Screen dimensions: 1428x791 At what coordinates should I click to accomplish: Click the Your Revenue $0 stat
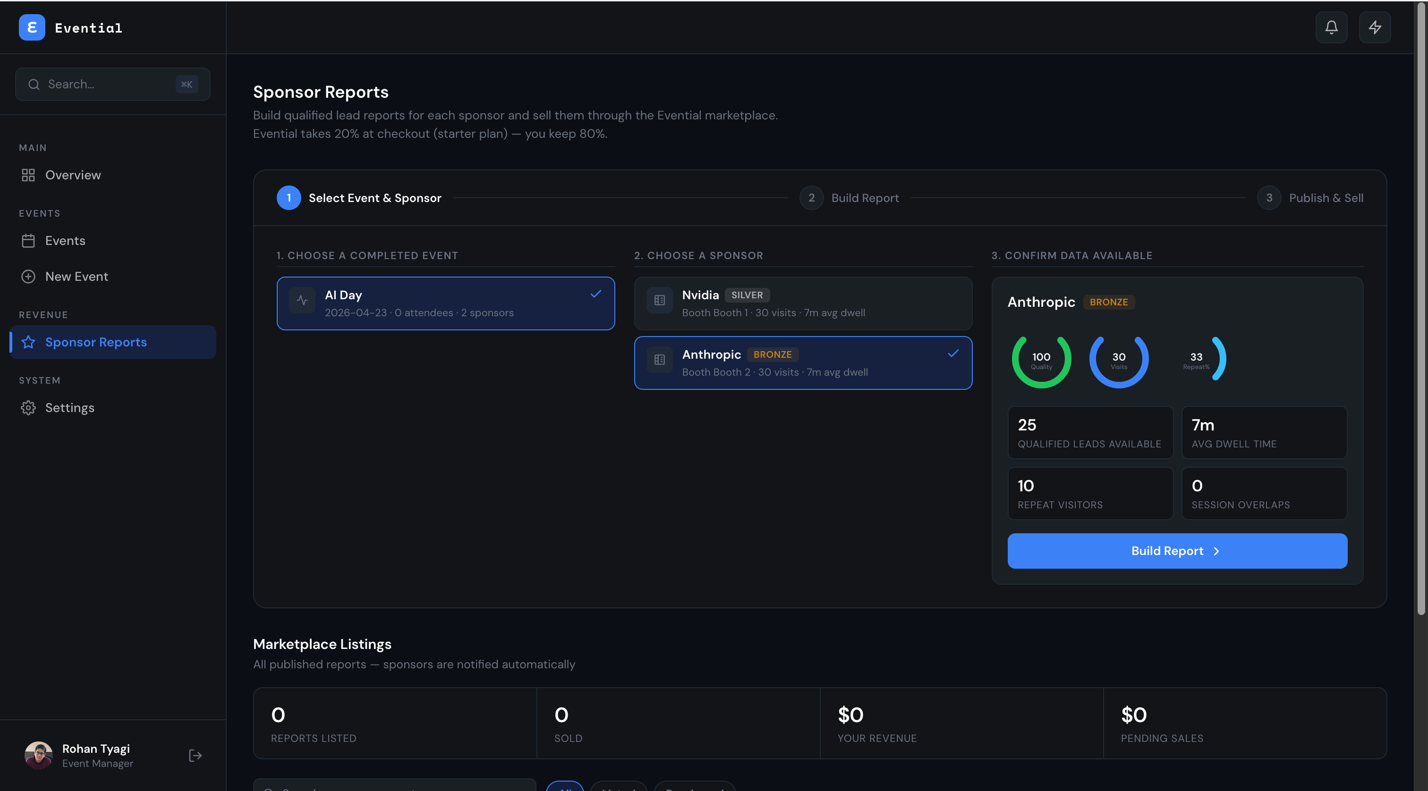(x=962, y=724)
